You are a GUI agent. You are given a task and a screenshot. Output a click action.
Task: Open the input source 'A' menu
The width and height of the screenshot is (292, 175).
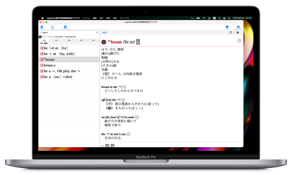(x=215, y=18)
